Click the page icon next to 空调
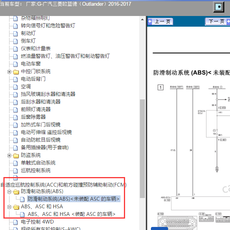This screenshot has height=230, width=230. 16,87
